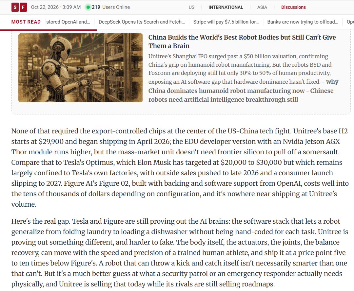Open the DeepSeek Search and Fetch story
Image resolution: width=354 pixels, height=291 pixels.
click(x=142, y=22)
